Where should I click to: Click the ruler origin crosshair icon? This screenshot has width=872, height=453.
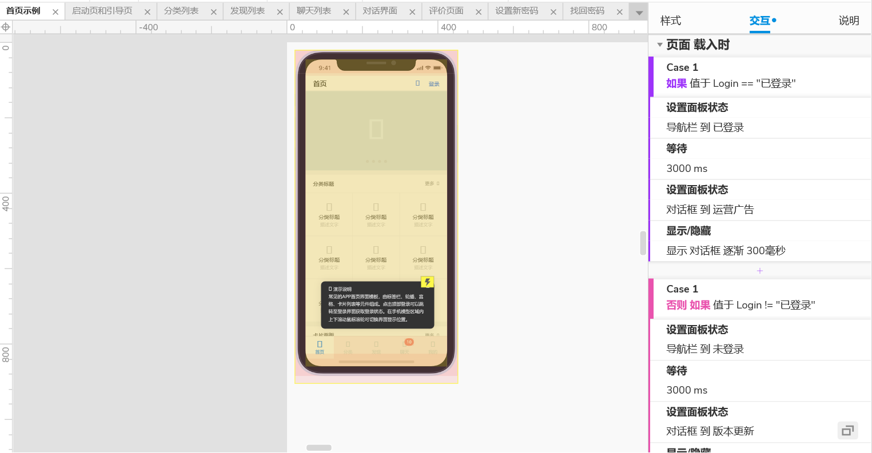coord(6,27)
